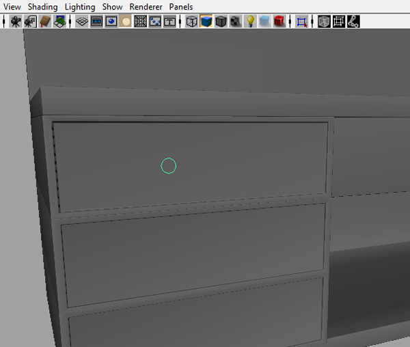Click the Image Plane icon
The height and width of the screenshot is (347, 410).
59,21
